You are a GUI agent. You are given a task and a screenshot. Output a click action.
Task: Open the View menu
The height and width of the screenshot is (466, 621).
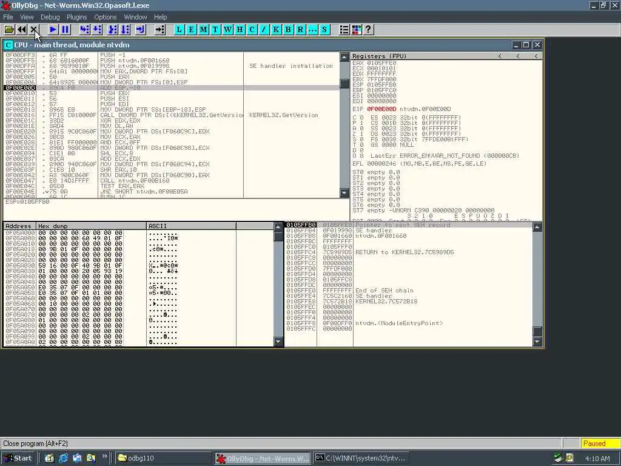[x=27, y=17]
